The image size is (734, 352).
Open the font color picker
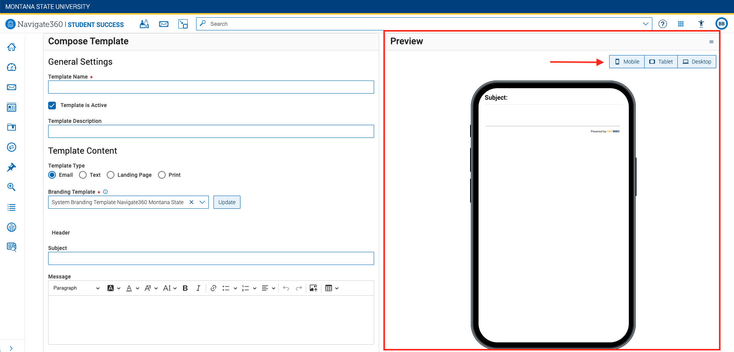pos(133,288)
